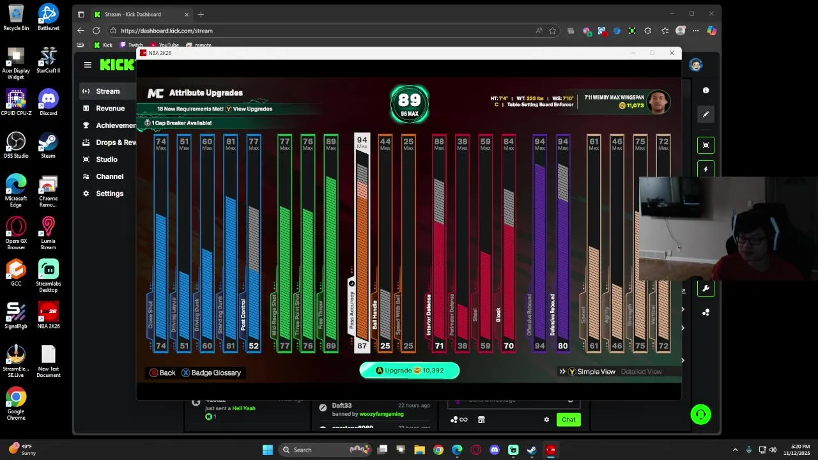Click the three-dots cluster icon below the wrench
The width and height of the screenshot is (818, 460).
[706, 312]
